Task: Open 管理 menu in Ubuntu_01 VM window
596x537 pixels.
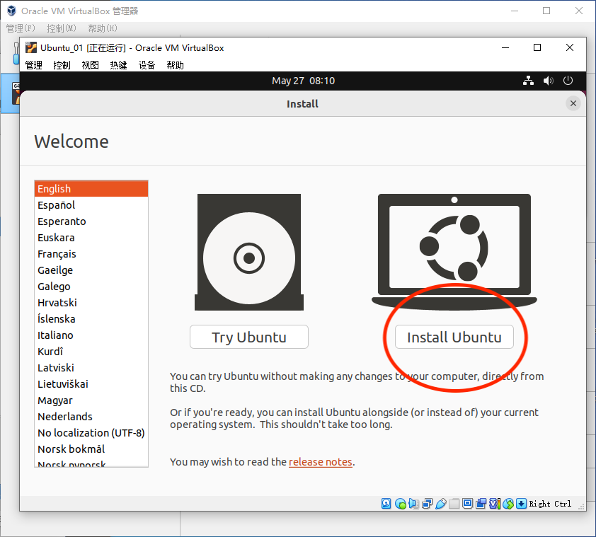Action: click(x=33, y=65)
